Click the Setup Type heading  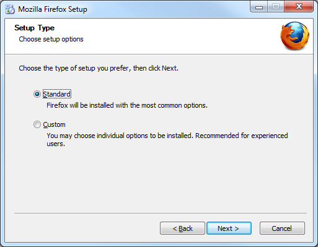34,28
